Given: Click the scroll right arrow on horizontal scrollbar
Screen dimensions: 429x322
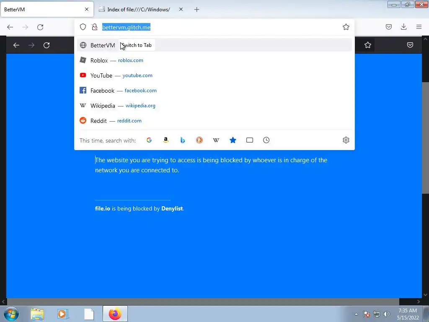Looking at the screenshot, I should click(x=419, y=301).
